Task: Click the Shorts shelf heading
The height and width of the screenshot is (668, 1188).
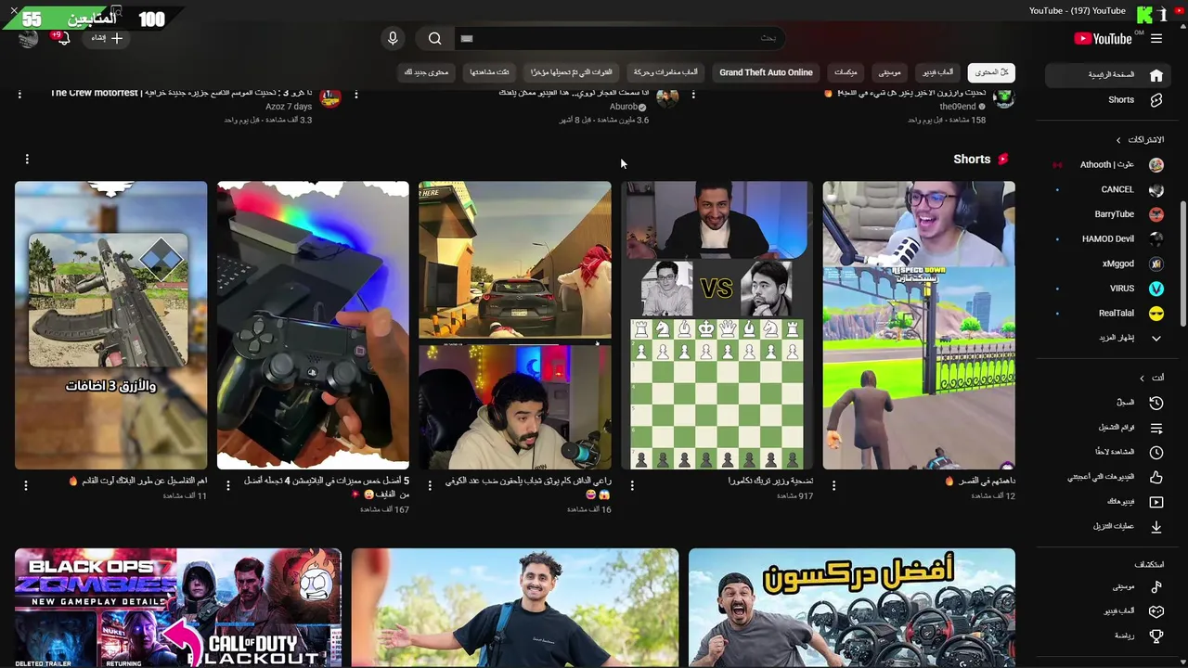Action: pyautogui.click(x=972, y=160)
